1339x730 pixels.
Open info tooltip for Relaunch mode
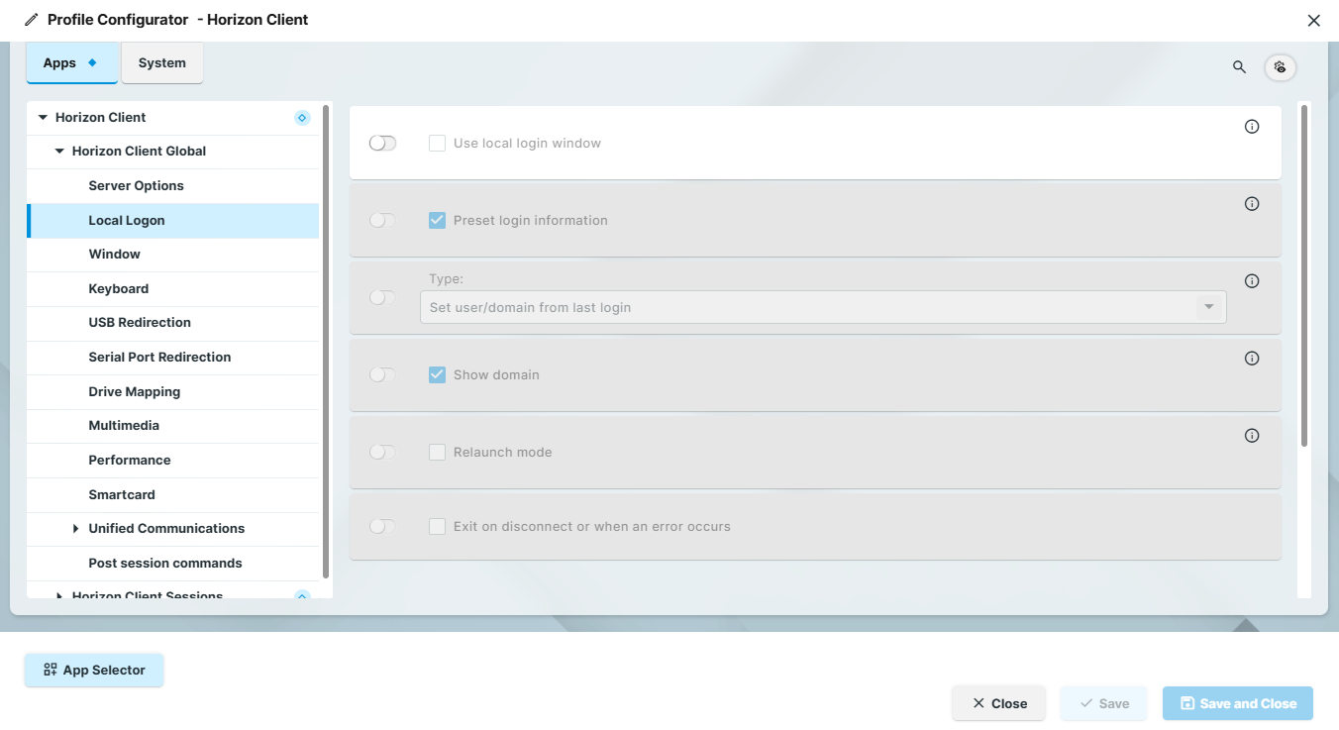pyautogui.click(x=1251, y=435)
